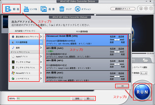Adjust quality slider for AVC 動画 (AVC)
The image size is (155, 105).
[x=117, y=77]
